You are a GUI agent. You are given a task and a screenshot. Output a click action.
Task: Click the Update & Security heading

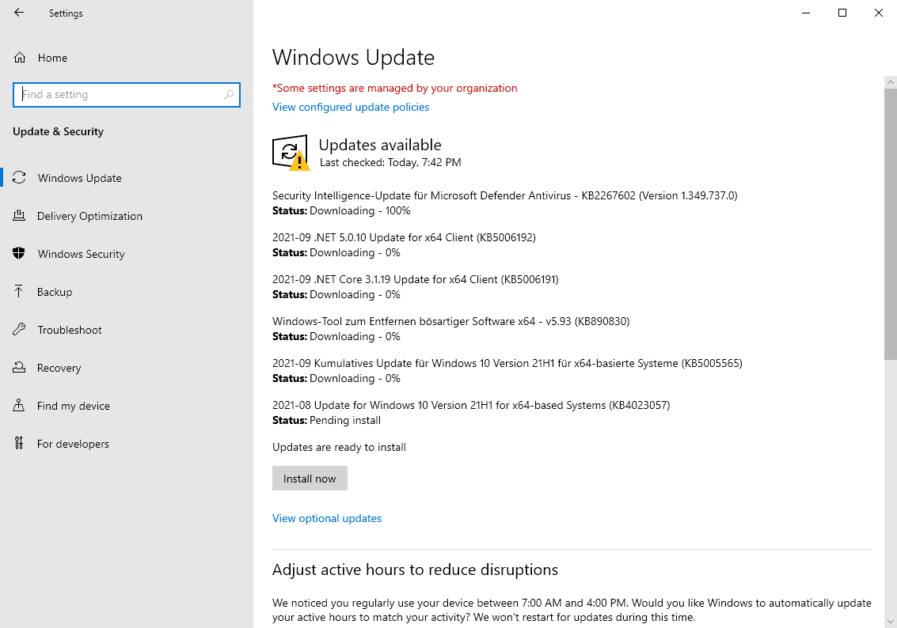click(59, 131)
